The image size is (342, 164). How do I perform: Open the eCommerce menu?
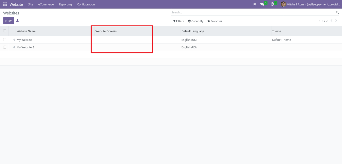click(x=46, y=4)
